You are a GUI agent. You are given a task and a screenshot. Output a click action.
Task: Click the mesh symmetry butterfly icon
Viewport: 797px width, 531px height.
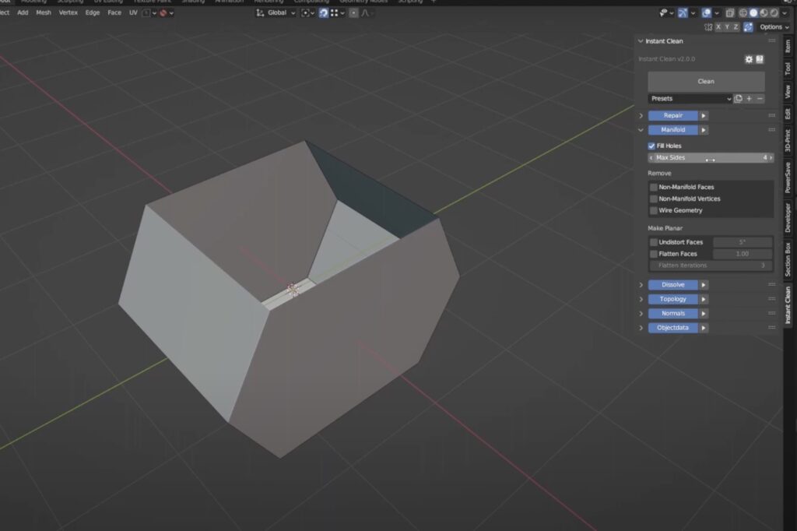pos(708,27)
